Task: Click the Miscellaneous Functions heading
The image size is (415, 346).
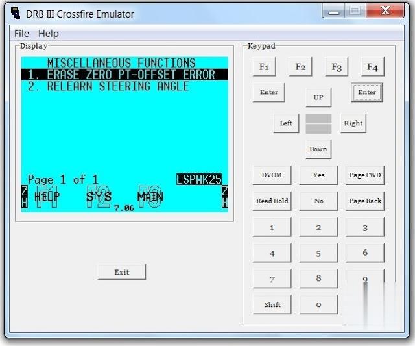Action: pyautogui.click(x=121, y=63)
